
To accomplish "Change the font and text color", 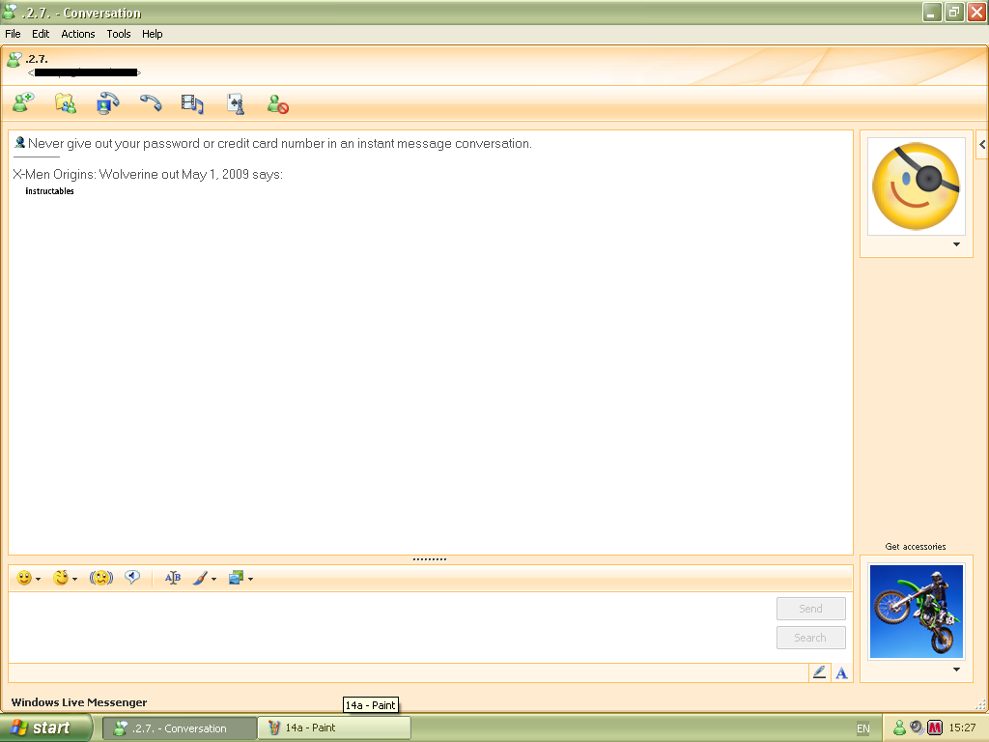I will pyautogui.click(x=172, y=578).
